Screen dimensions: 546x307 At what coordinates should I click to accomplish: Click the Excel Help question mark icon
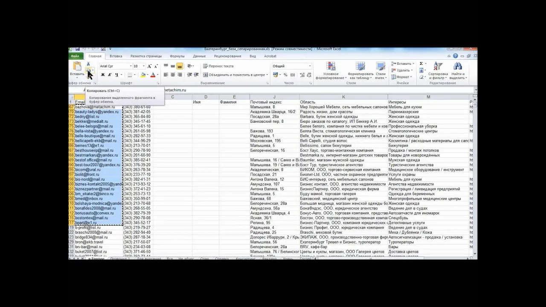456,56
